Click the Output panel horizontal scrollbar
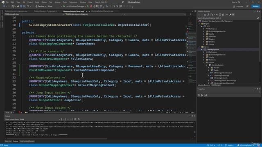Image resolution: width=262 pixels, height=147 pixels. click(57, 139)
